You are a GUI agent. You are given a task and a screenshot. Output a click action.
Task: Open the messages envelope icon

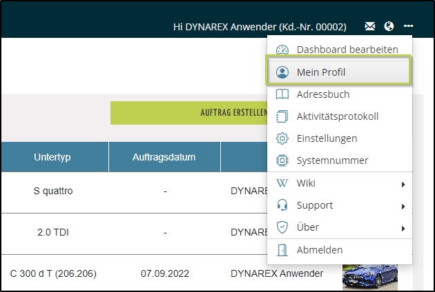click(x=371, y=27)
